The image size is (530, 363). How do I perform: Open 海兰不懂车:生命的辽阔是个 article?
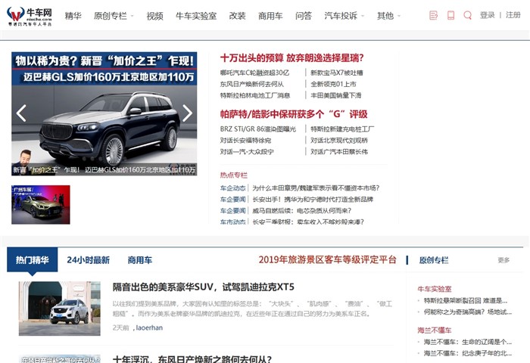click(x=468, y=342)
